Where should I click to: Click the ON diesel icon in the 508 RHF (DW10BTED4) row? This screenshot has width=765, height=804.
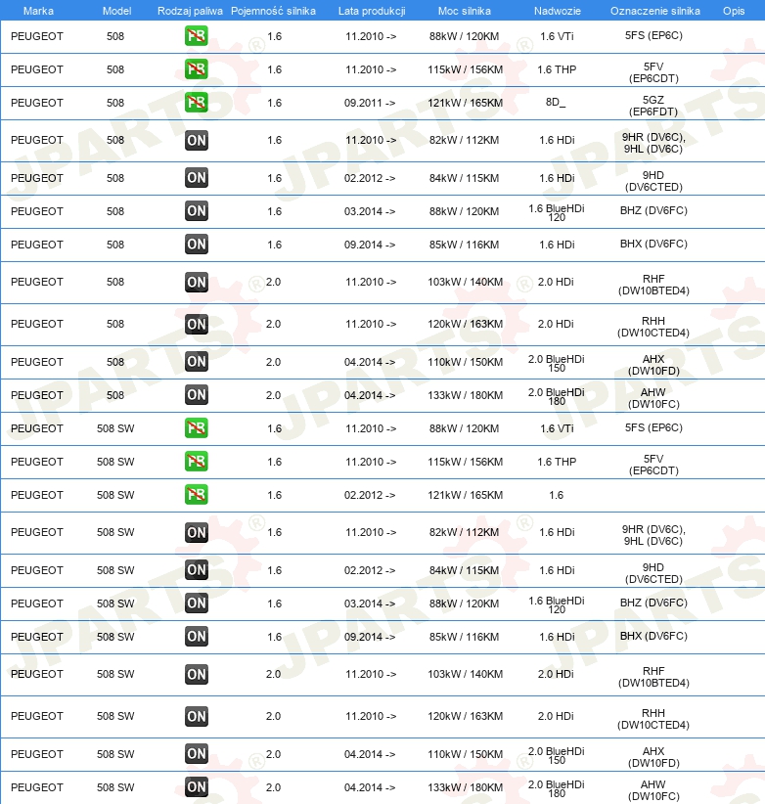click(197, 282)
